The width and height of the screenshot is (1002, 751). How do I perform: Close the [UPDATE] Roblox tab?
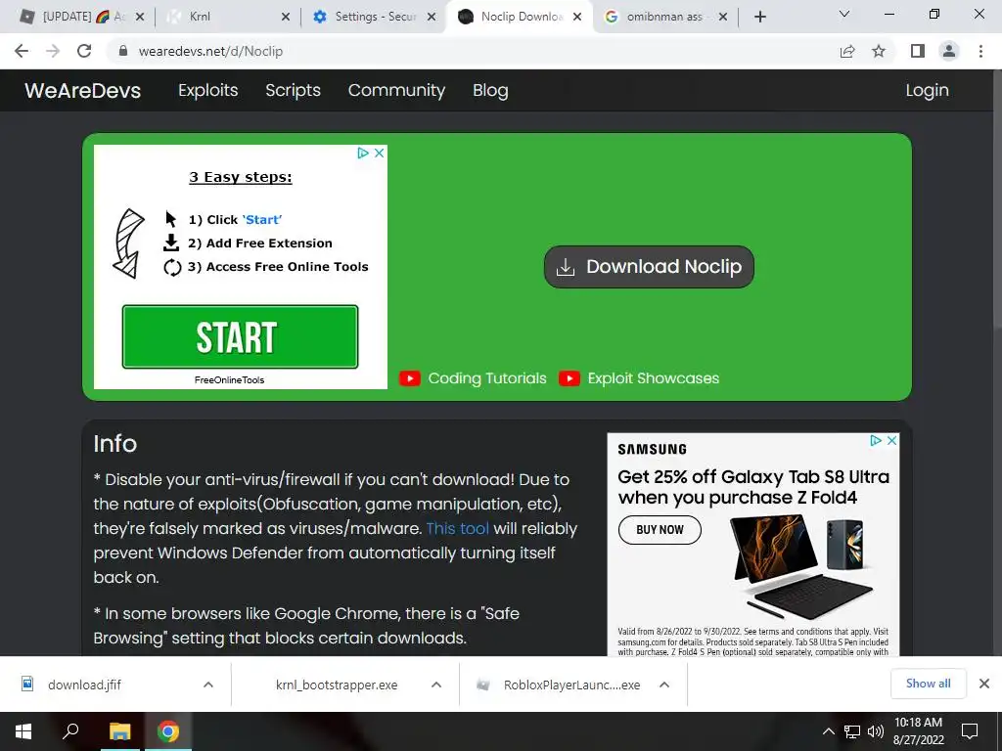[x=140, y=17]
